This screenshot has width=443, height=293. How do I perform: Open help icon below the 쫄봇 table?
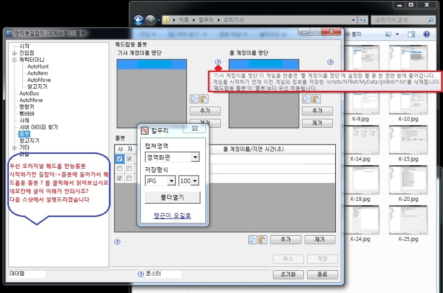[x=117, y=242]
